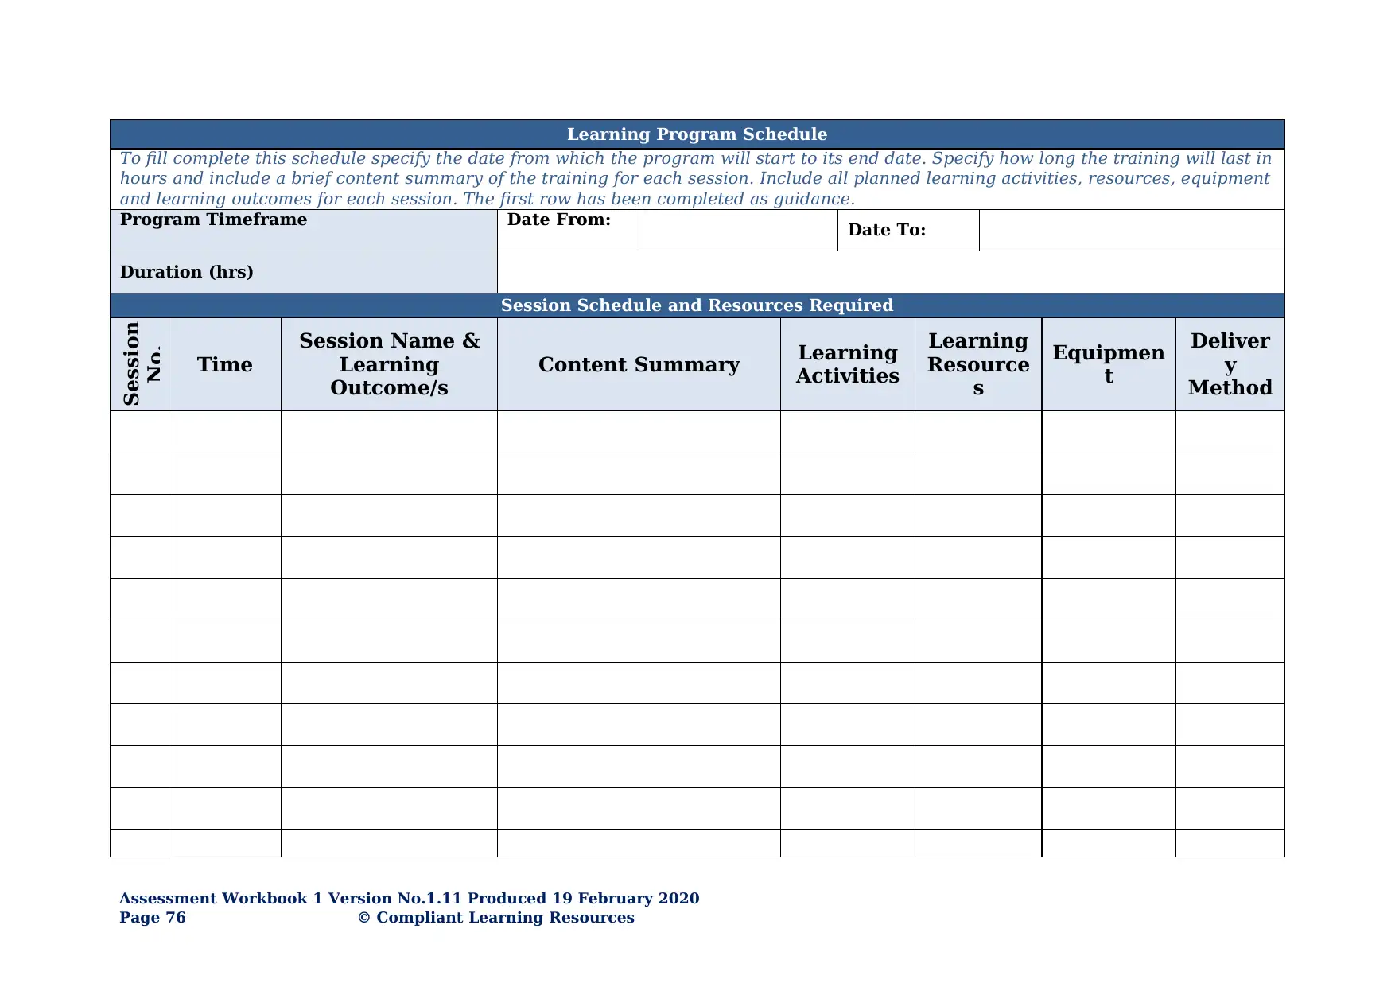Click the rotated 'Session No.' column header
This screenshot has width=1395, height=987.
142,363
